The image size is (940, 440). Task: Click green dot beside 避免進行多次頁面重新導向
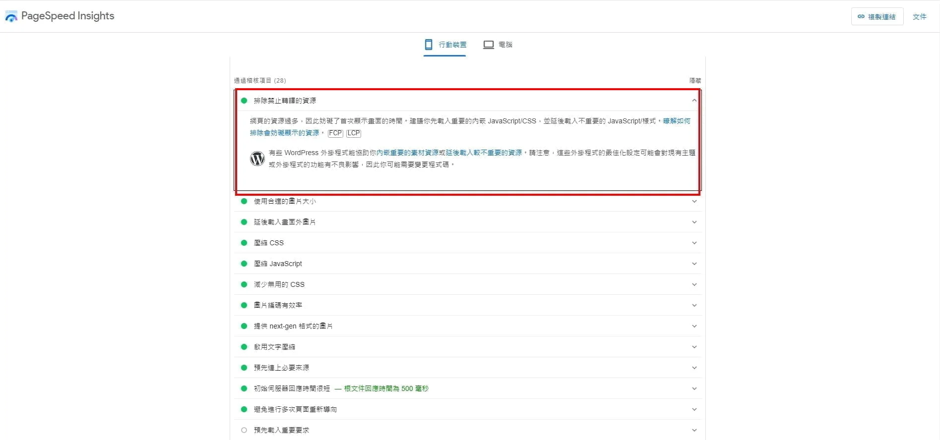pos(244,409)
